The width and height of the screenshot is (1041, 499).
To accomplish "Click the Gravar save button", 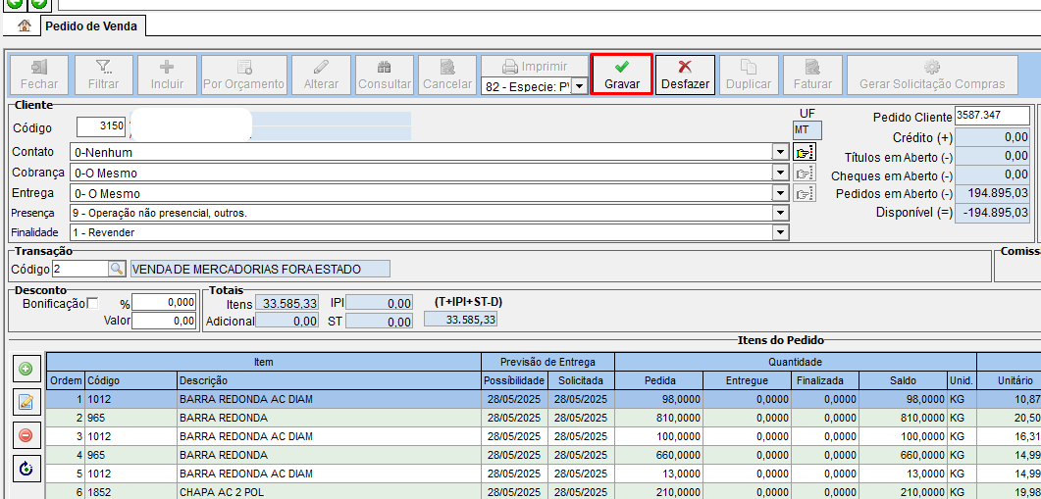I will point(621,75).
